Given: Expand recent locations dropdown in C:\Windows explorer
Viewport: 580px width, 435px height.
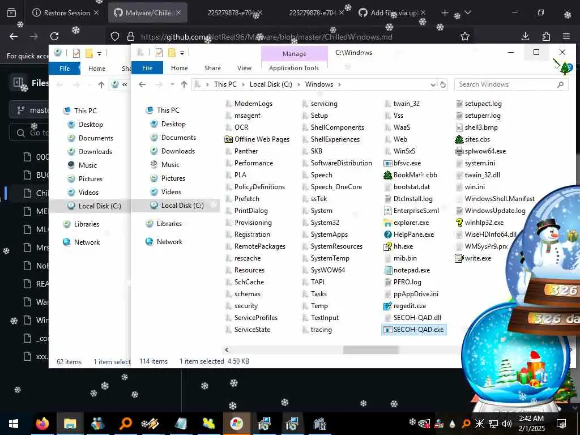Looking at the screenshot, I should pos(172,84).
